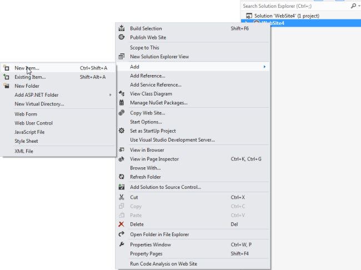Image resolution: width=361 pixels, height=270 pixels.
Task: Select New Virtual Directory...
Action: tap(59, 104)
